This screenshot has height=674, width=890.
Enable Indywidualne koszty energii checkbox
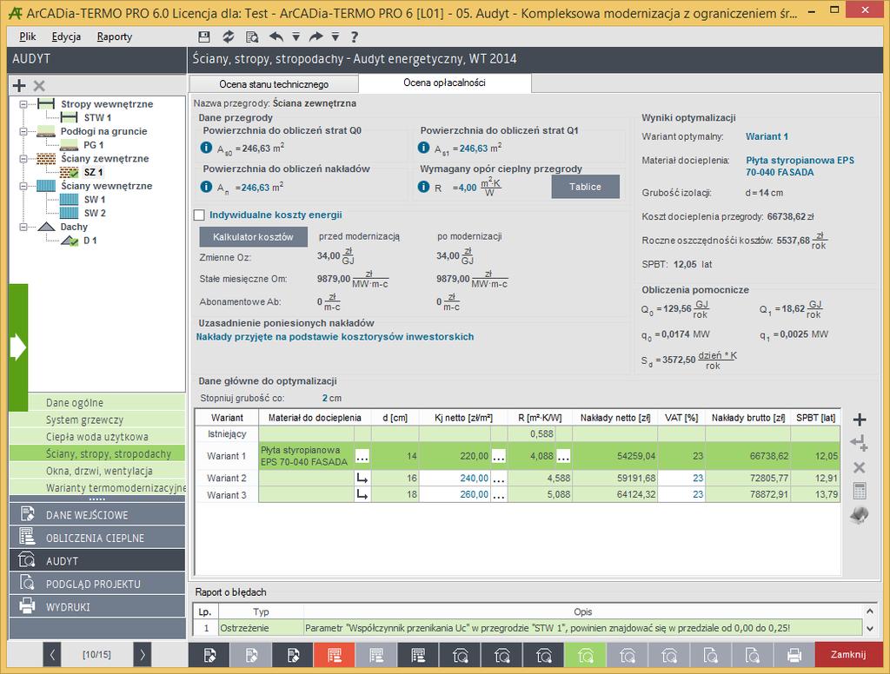pyautogui.click(x=199, y=215)
